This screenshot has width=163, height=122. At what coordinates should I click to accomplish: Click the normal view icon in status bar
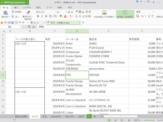pyautogui.click(x=109, y=120)
